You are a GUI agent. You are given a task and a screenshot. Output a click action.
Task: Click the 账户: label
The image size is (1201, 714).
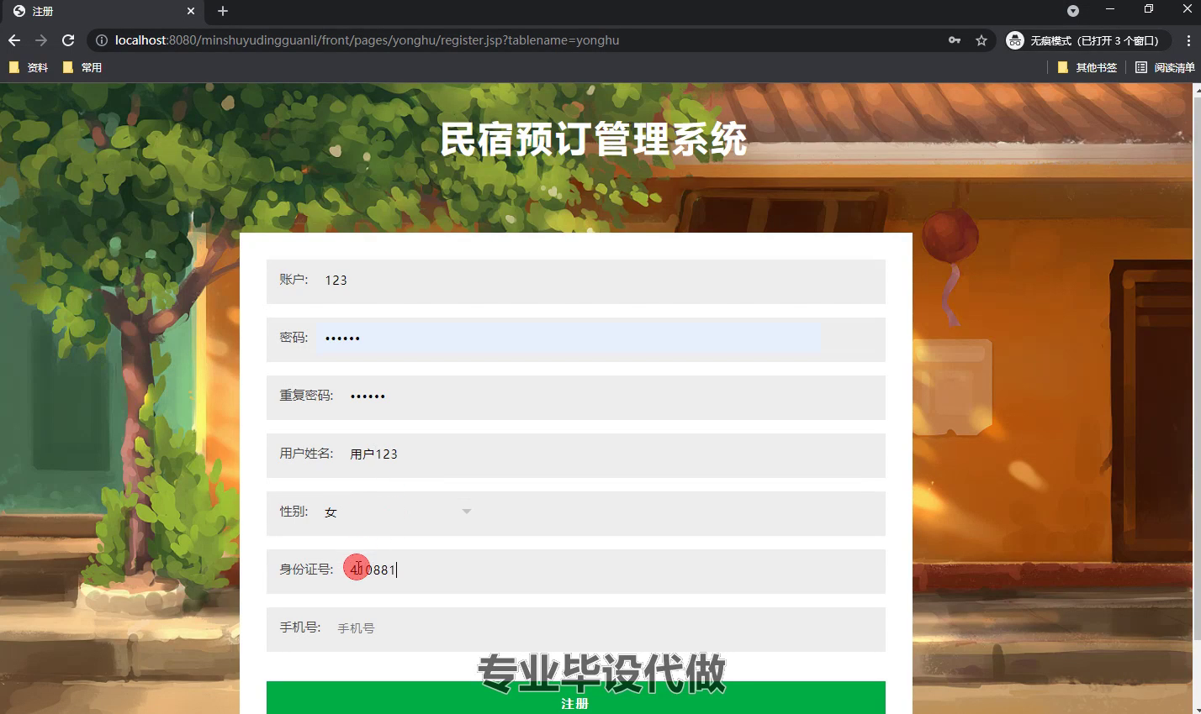click(294, 280)
